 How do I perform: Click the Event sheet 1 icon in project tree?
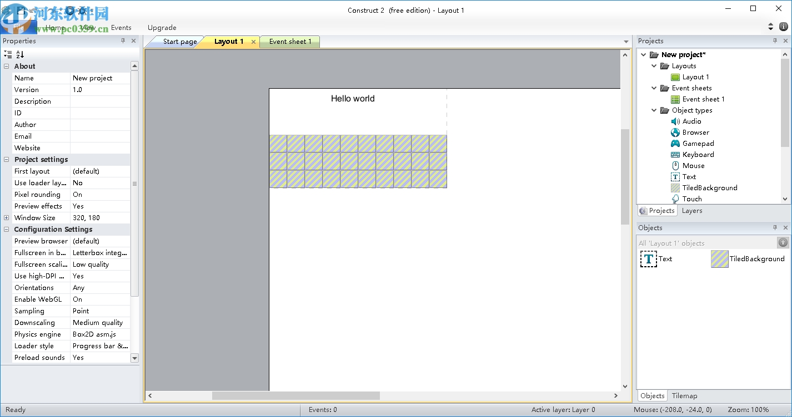(675, 99)
